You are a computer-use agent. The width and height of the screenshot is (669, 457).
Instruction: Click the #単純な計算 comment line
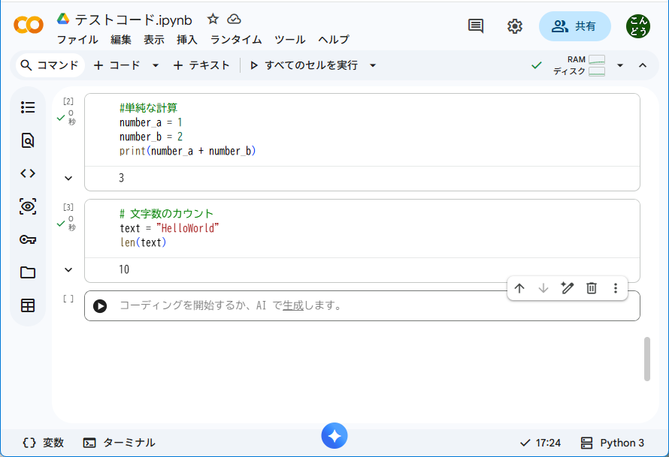click(149, 108)
